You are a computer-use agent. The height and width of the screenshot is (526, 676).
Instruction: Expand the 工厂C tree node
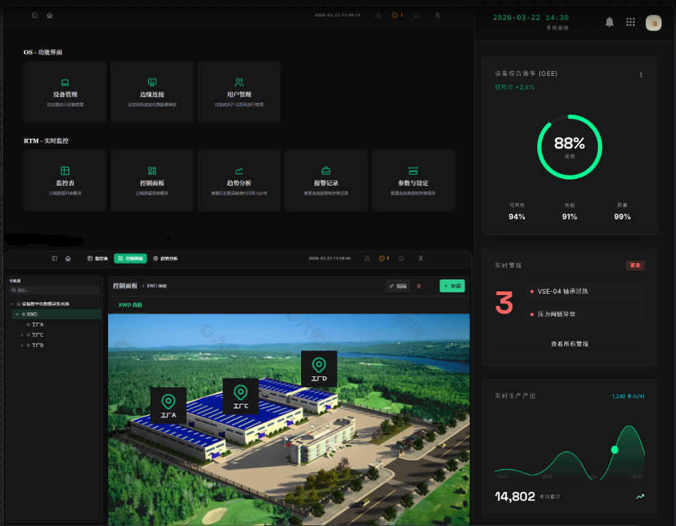(x=22, y=335)
